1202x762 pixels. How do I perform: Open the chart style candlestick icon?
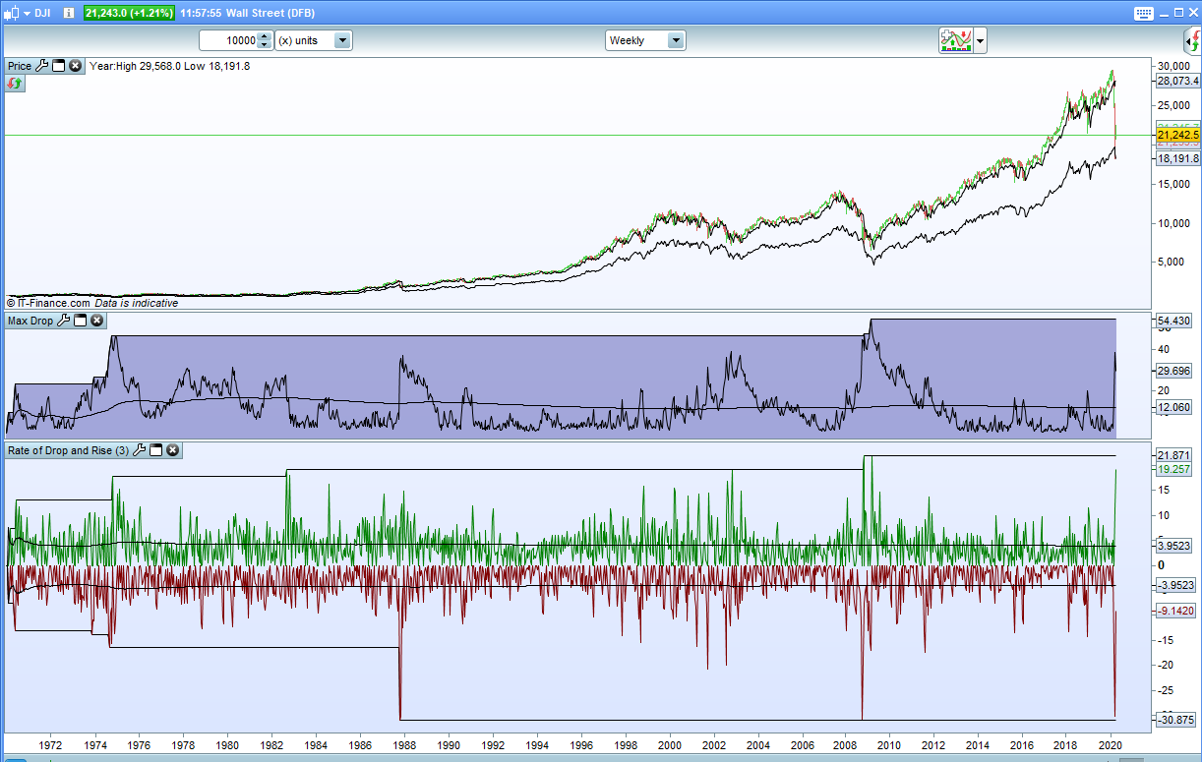click(10, 13)
